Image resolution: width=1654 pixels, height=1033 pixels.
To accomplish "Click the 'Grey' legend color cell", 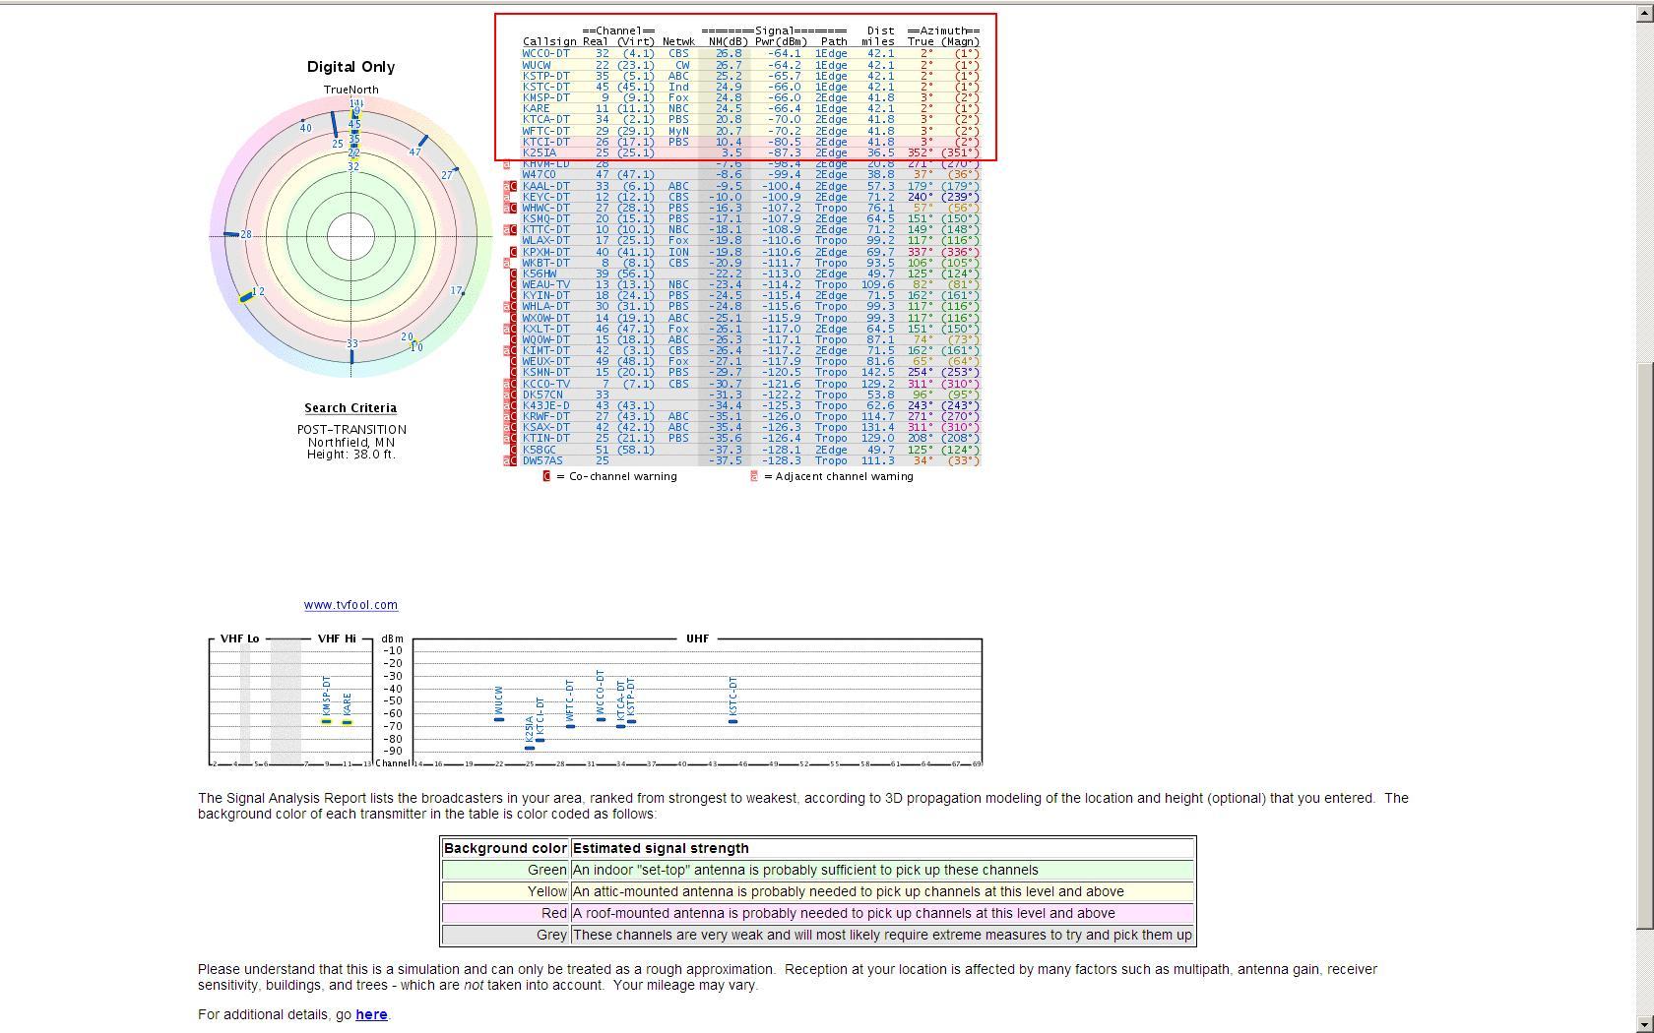I will click(505, 935).
